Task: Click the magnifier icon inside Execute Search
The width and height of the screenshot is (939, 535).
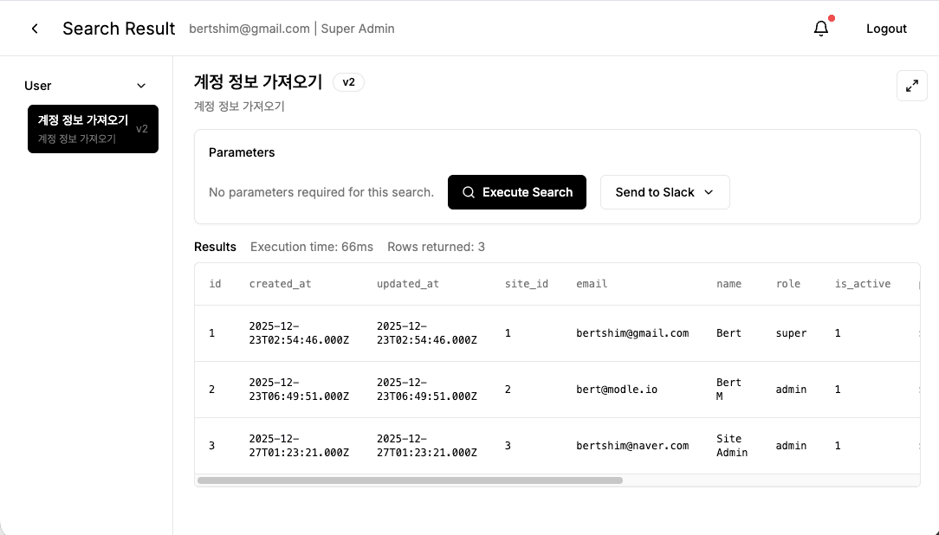Action: pyautogui.click(x=468, y=191)
